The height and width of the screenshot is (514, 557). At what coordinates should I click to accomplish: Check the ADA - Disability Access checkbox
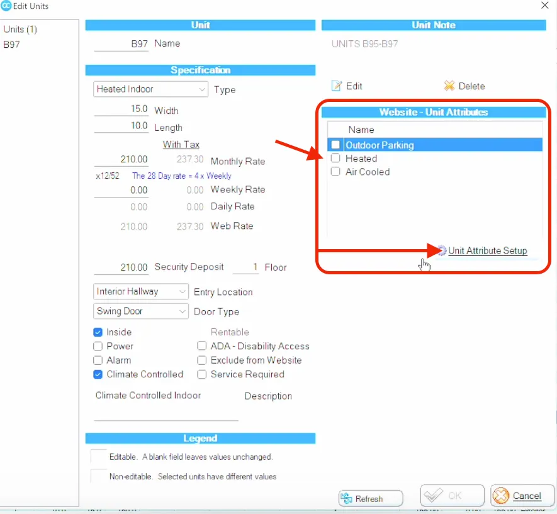(202, 346)
